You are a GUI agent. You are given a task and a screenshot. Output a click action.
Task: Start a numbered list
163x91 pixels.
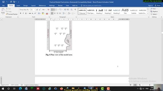point(56,10)
